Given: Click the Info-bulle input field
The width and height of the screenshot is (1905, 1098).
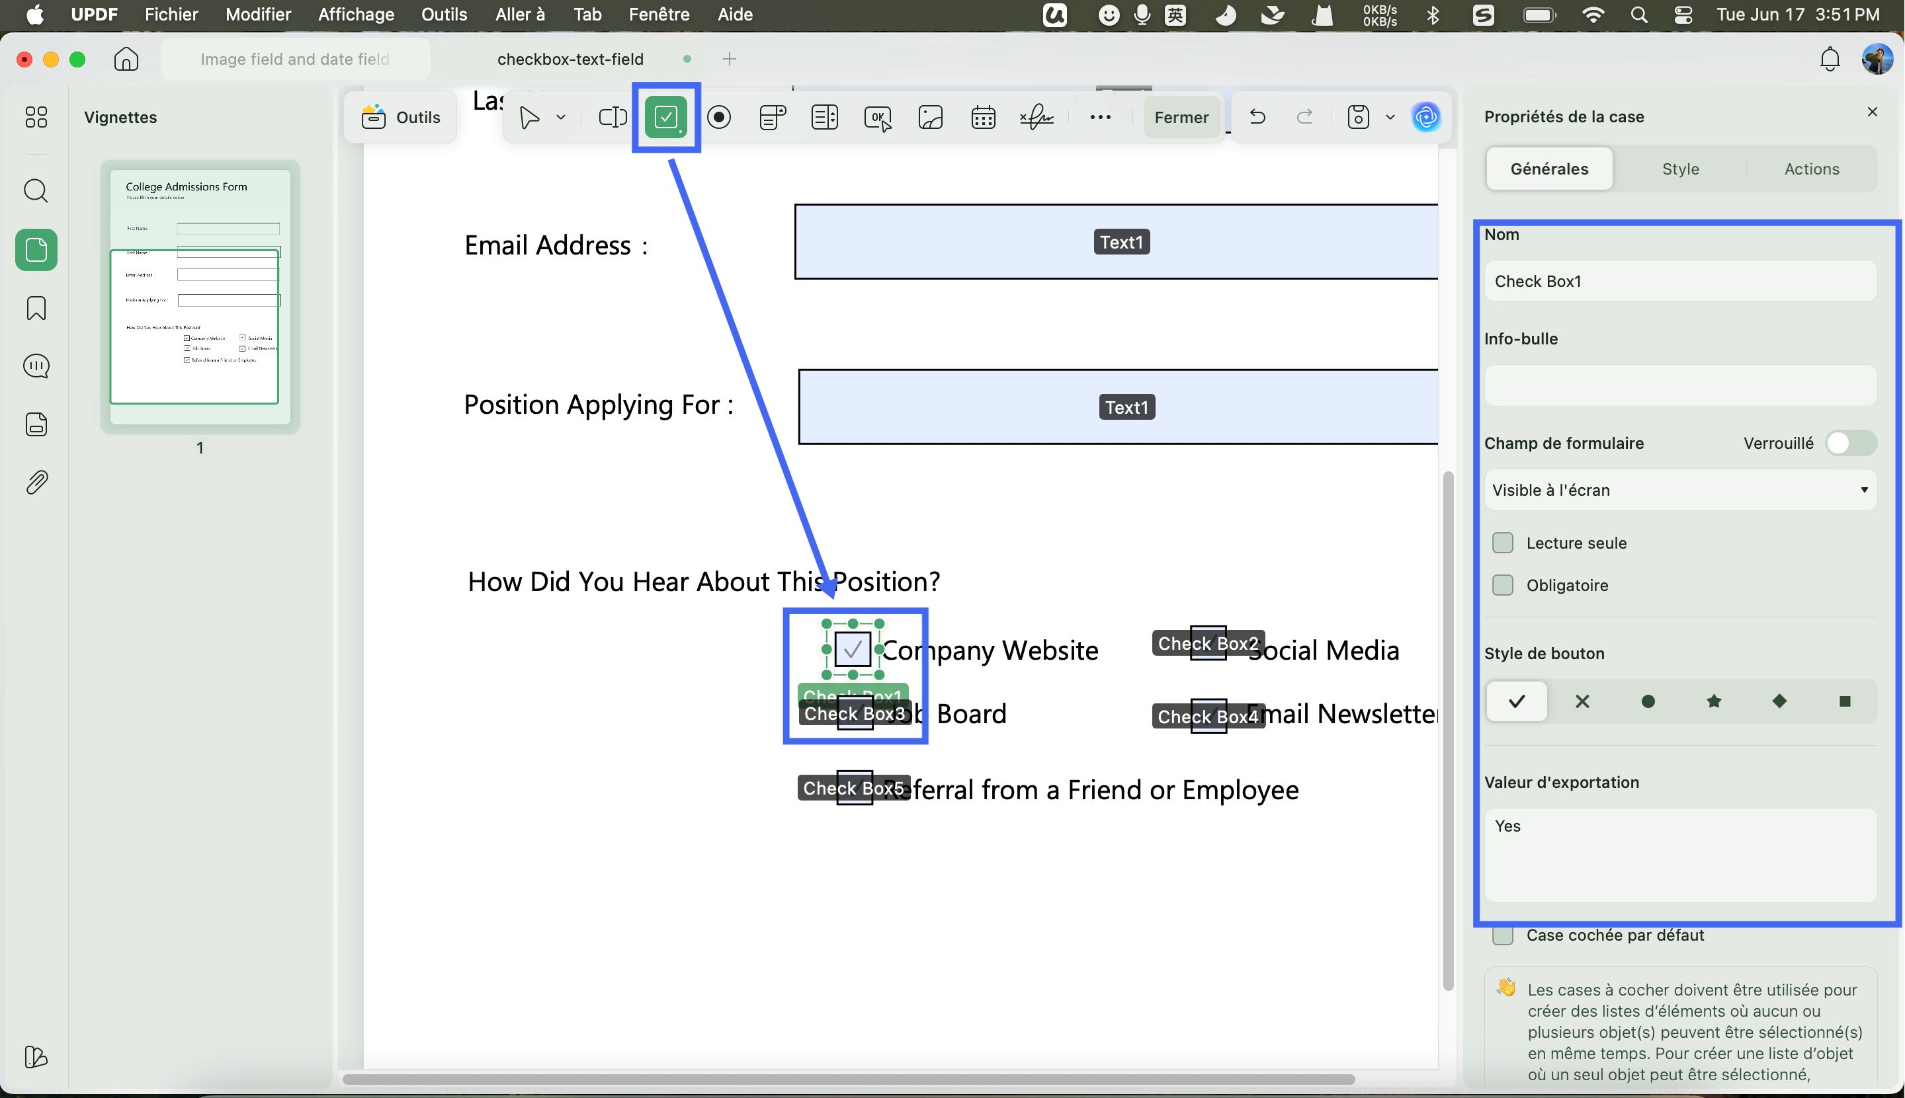Looking at the screenshot, I should tap(1679, 385).
